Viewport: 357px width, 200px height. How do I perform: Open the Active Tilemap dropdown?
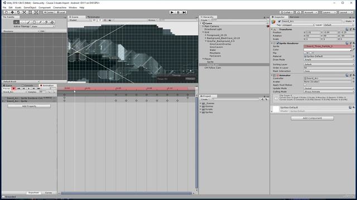[43, 26]
